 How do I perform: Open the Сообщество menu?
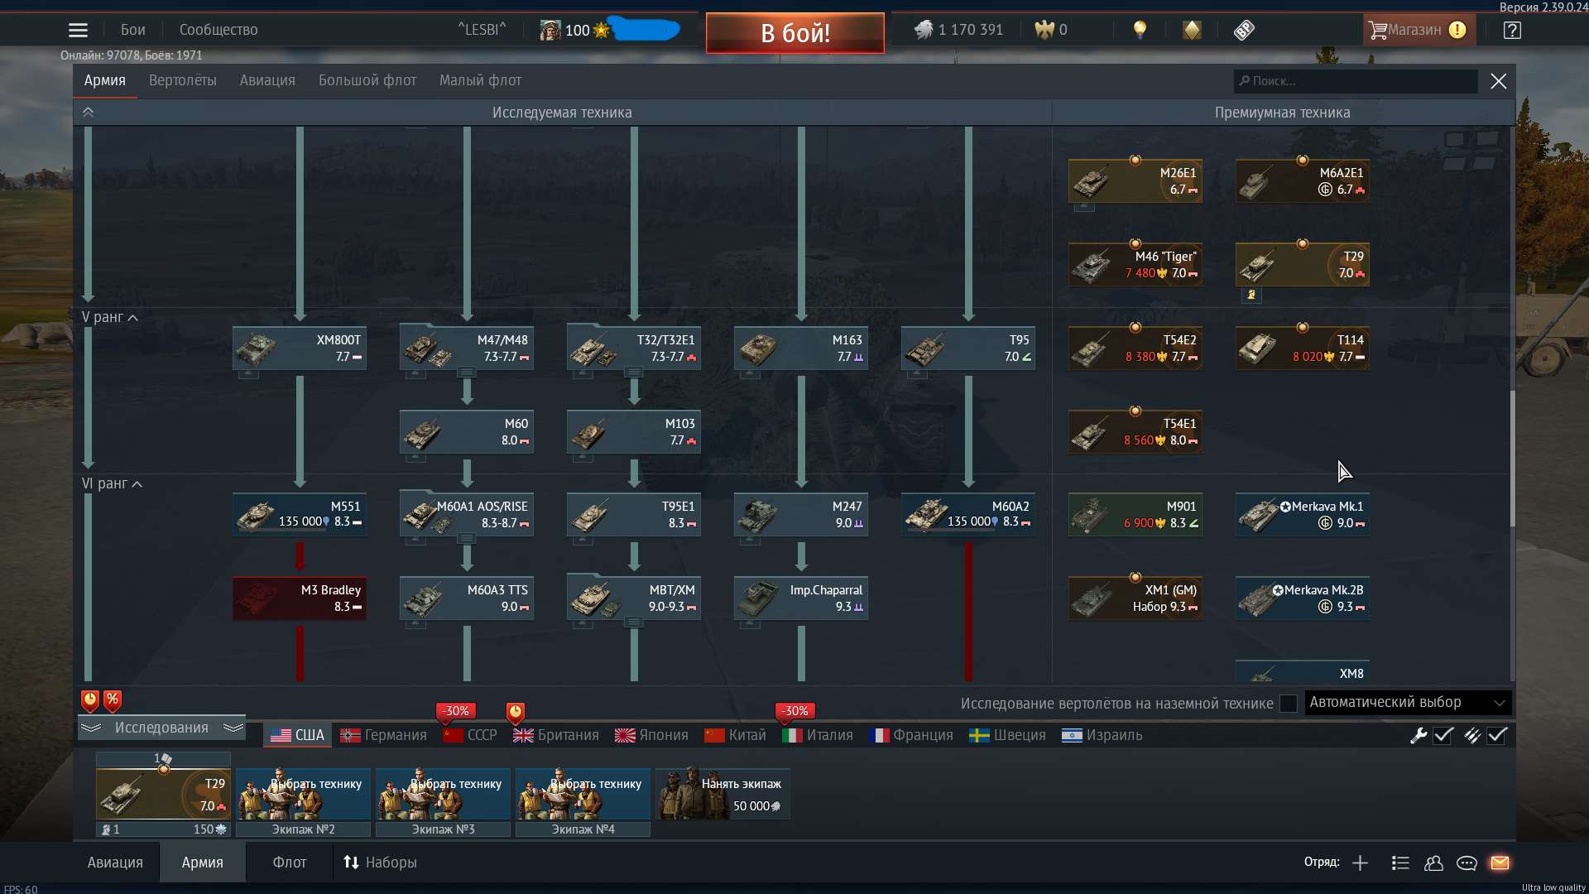tap(218, 30)
